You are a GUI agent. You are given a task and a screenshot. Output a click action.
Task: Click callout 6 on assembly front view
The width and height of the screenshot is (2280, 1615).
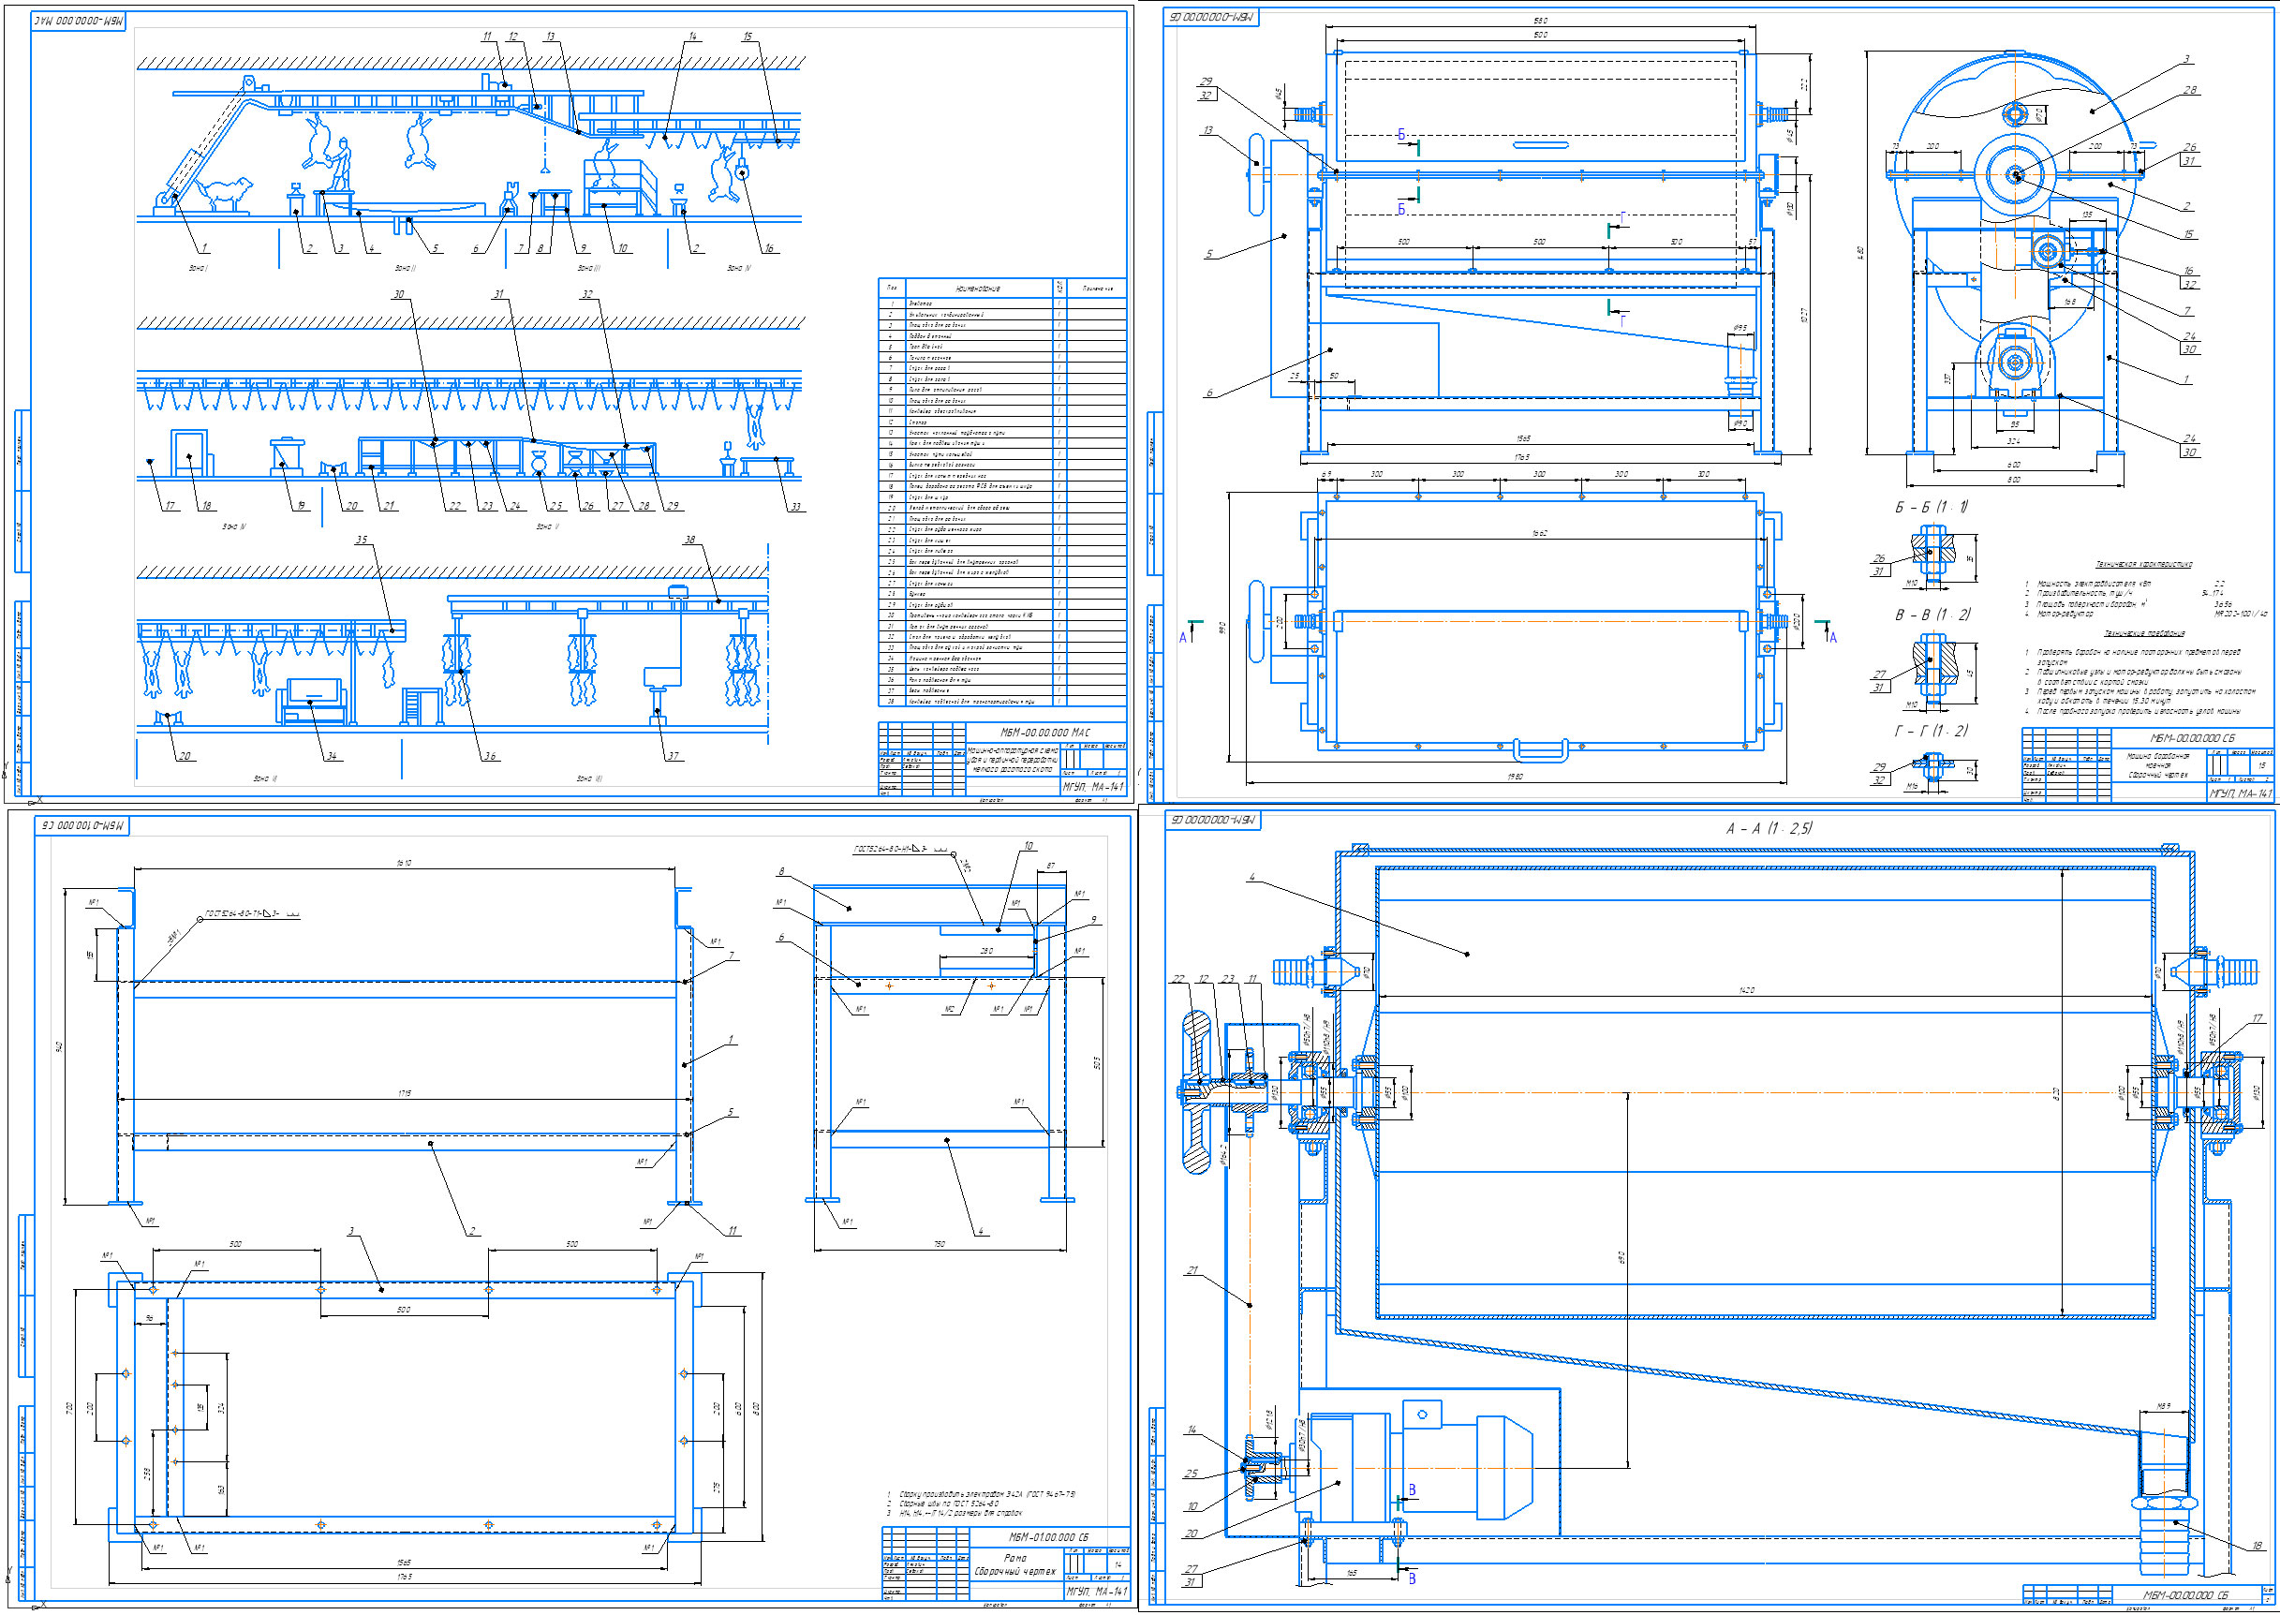1209,393
